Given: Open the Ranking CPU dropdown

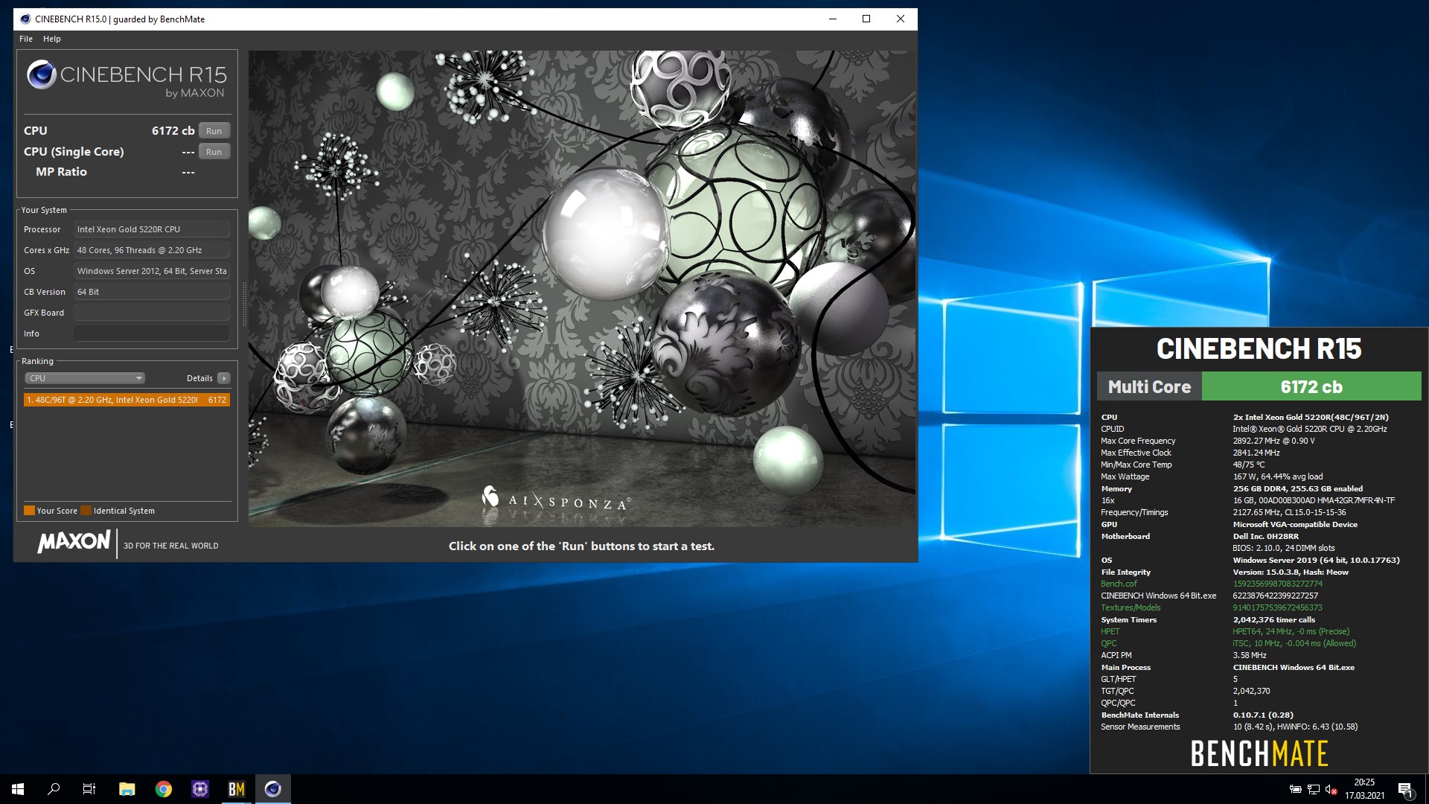Looking at the screenshot, I should (86, 378).
